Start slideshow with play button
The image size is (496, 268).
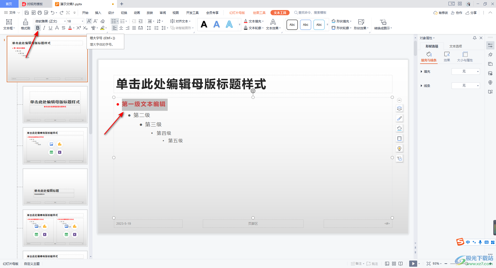coord(413,264)
